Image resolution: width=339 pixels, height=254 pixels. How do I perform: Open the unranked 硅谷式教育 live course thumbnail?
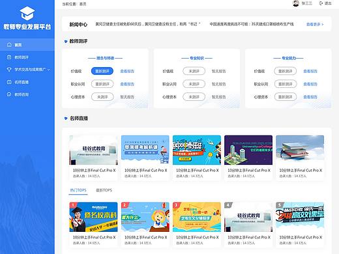point(93,150)
